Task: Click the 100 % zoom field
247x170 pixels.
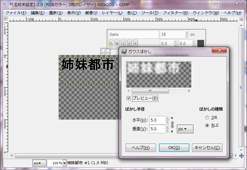Action: pyautogui.click(x=55, y=163)
